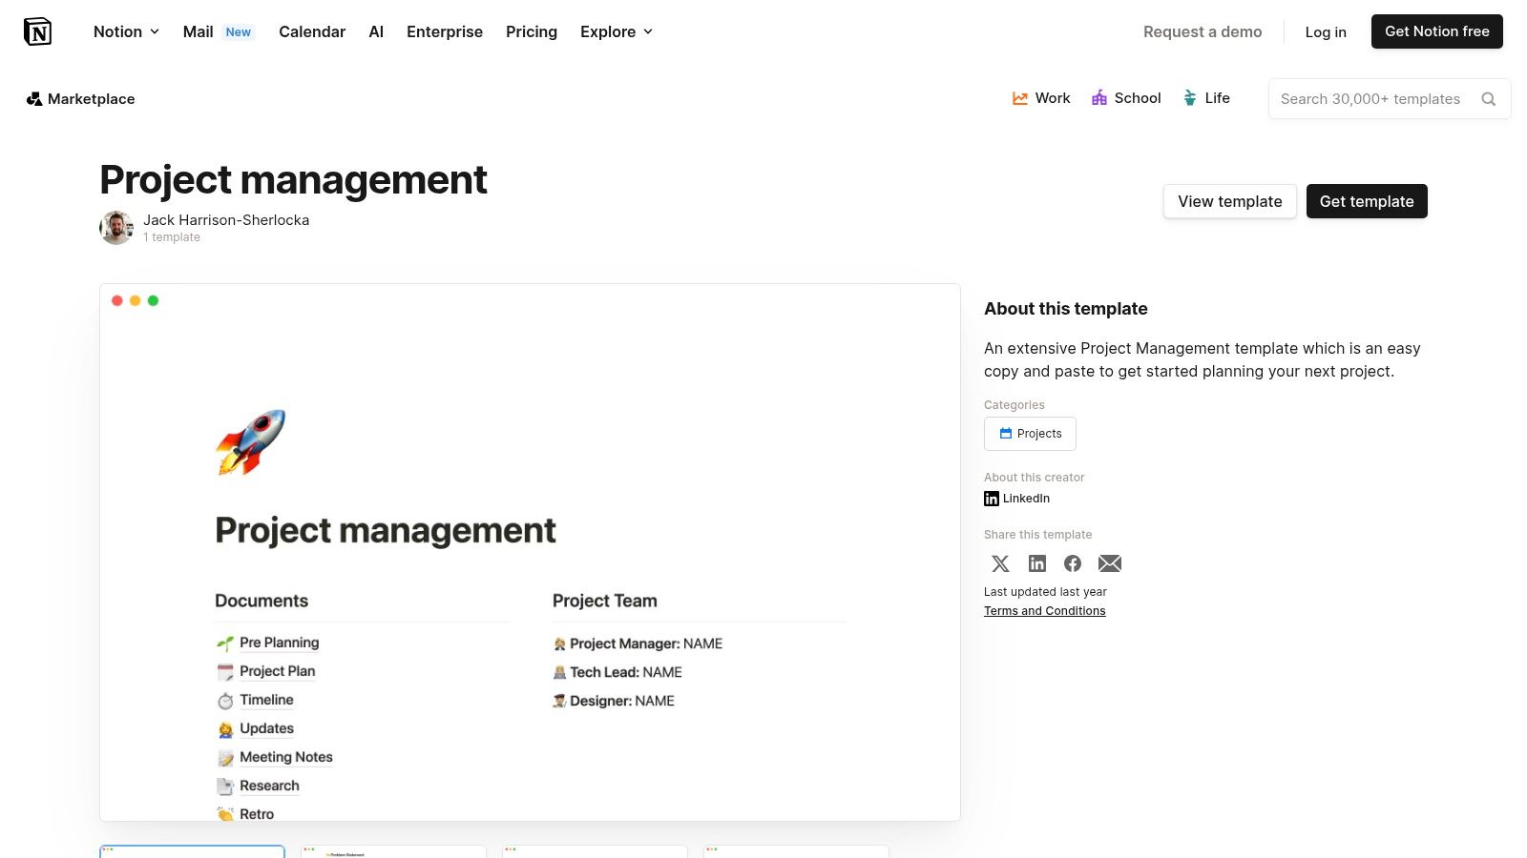Image resolution: width=1527 pixels, height=858 pixels.
Task: Click the LinkedIn creator icon
Action: (x=992, y=499)
